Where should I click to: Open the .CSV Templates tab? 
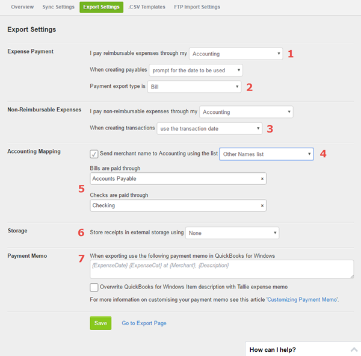coord(147,7)
